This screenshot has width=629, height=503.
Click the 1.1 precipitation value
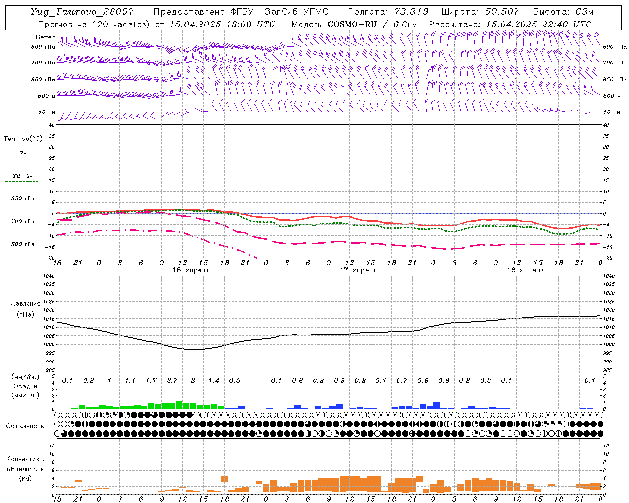[130, 381]
